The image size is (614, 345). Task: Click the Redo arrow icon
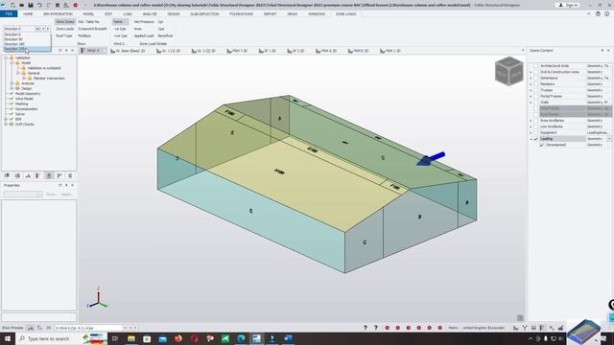(x=48, y=5)
